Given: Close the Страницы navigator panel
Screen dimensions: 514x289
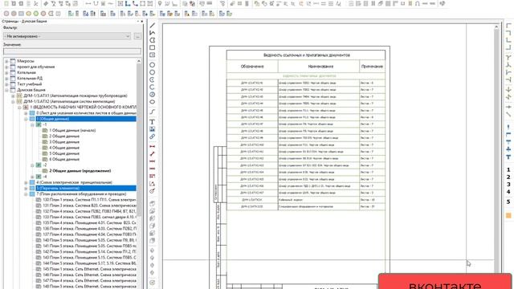Looking at the screenshot, I should [x=142, y=22].
